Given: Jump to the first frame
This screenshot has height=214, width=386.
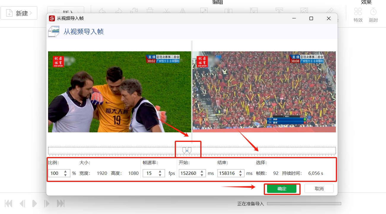Looking at the screenshot, I should [x=9, y=203].
